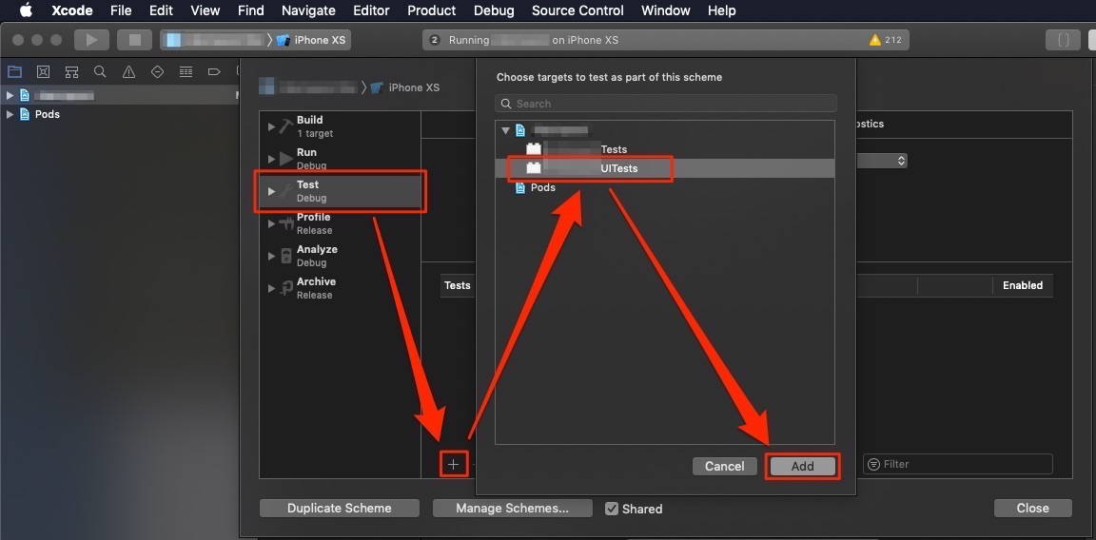The image size is (1096, 540).
Task: Expand the Run scheme action
Action: 271,159
